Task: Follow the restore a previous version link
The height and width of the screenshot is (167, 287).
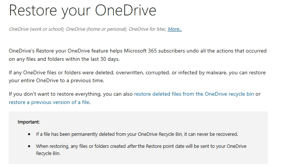Action: 49,102
